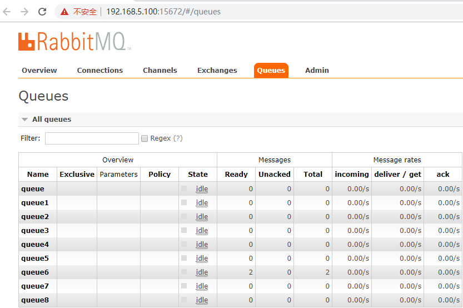
Task: Sort by the Ready column header
Action: coord(236,174)
